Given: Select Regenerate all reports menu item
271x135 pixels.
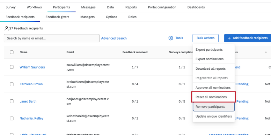Looking at the screenshot, I should coord(214,78).
